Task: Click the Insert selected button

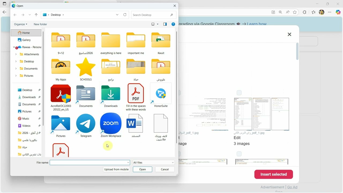Action: pos(274,174)
